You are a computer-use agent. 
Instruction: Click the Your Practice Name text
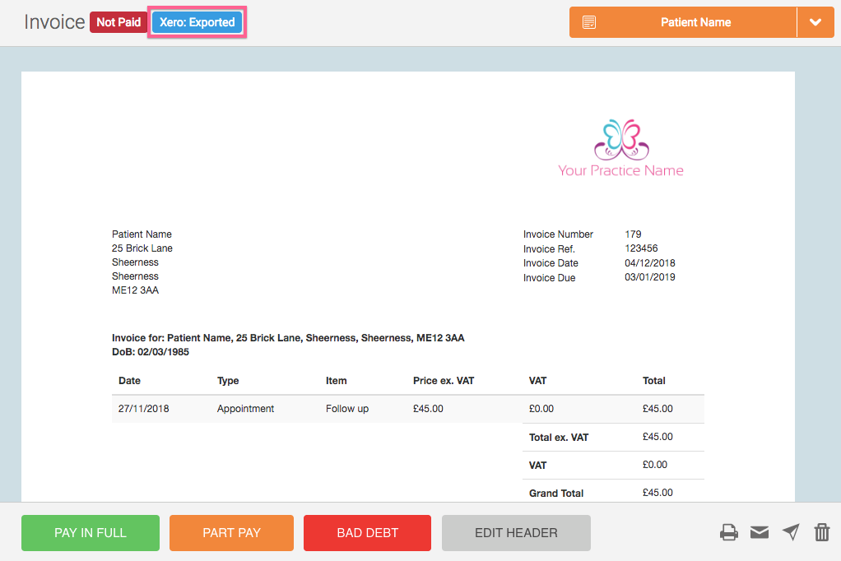point(620,171)
